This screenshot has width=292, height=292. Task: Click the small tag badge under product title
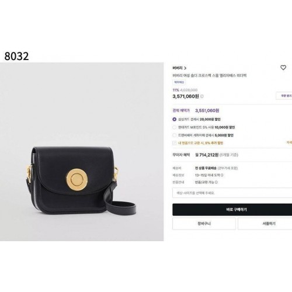[x=179, y=82]
